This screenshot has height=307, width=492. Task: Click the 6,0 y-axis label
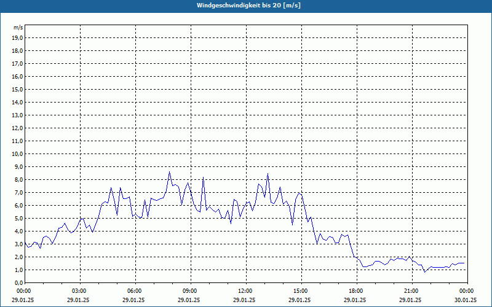[18, 206]
